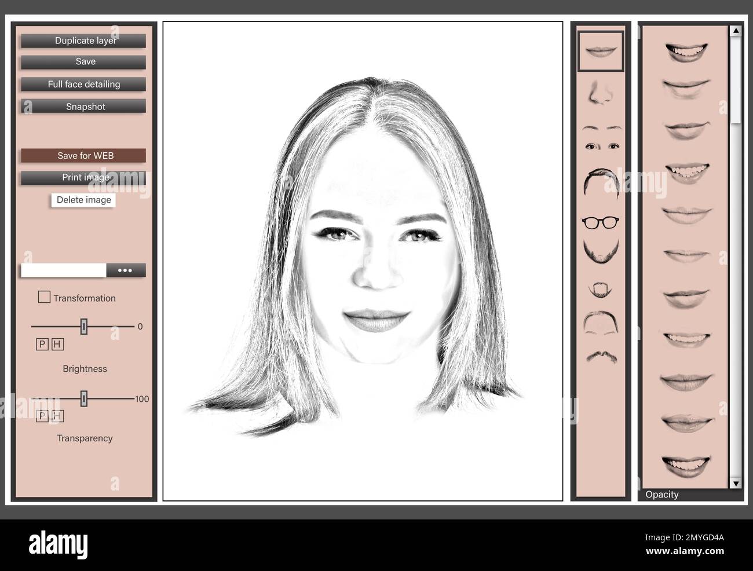Select the nose category icon
This screenshot has width=753, height=571.
tap(600, 93)
